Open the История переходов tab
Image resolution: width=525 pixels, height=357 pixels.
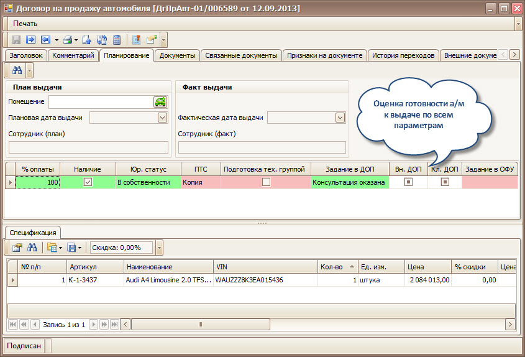403,55
